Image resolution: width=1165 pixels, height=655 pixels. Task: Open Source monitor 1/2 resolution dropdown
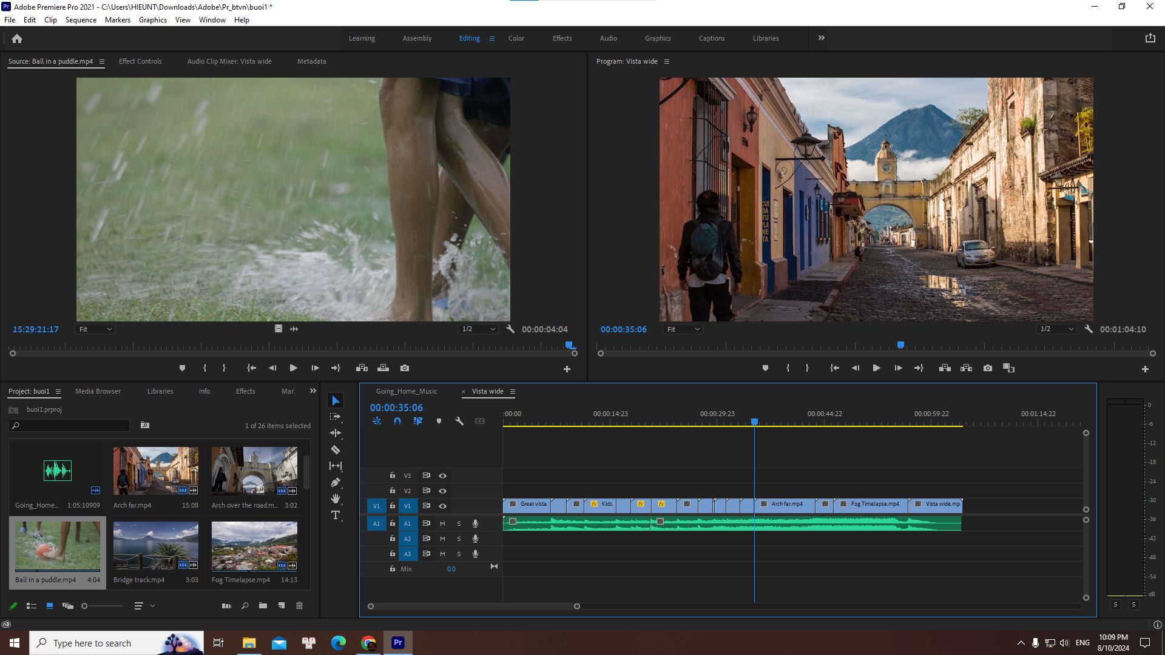pyautogui.click(x=478, y=329)
